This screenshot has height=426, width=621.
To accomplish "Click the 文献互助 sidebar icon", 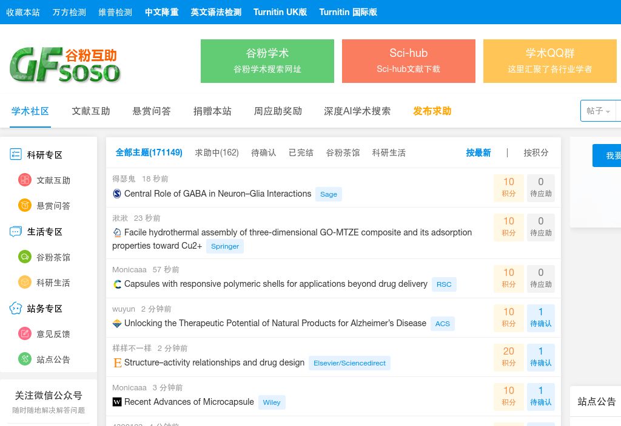I will (x=24, y=180).
